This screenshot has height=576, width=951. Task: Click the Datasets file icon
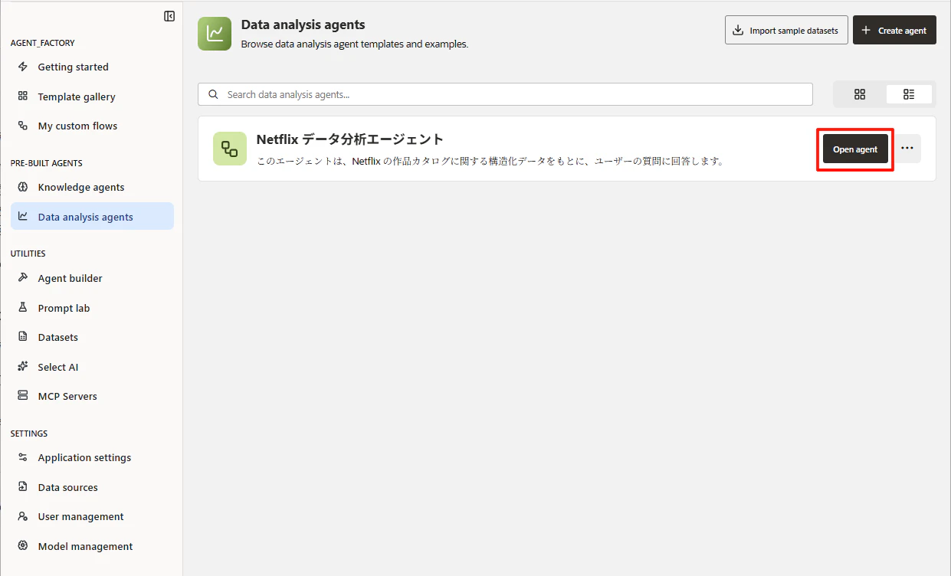point(23,337)
